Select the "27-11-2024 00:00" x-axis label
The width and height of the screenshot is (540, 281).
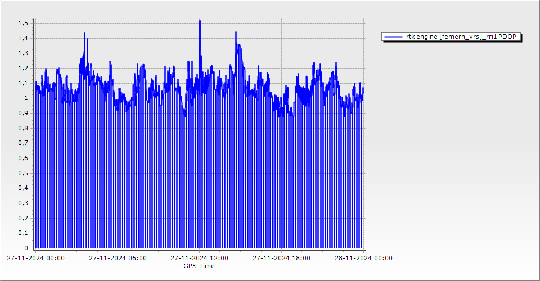coord(35,259)
